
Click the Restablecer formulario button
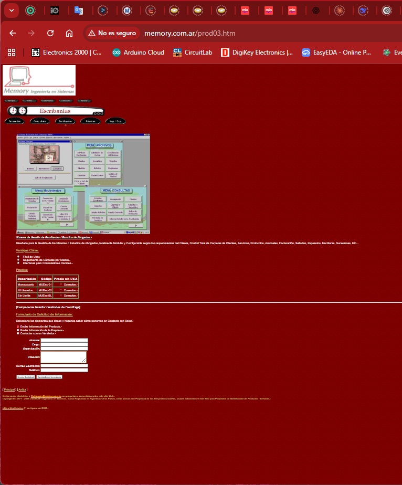click(49, 377)
